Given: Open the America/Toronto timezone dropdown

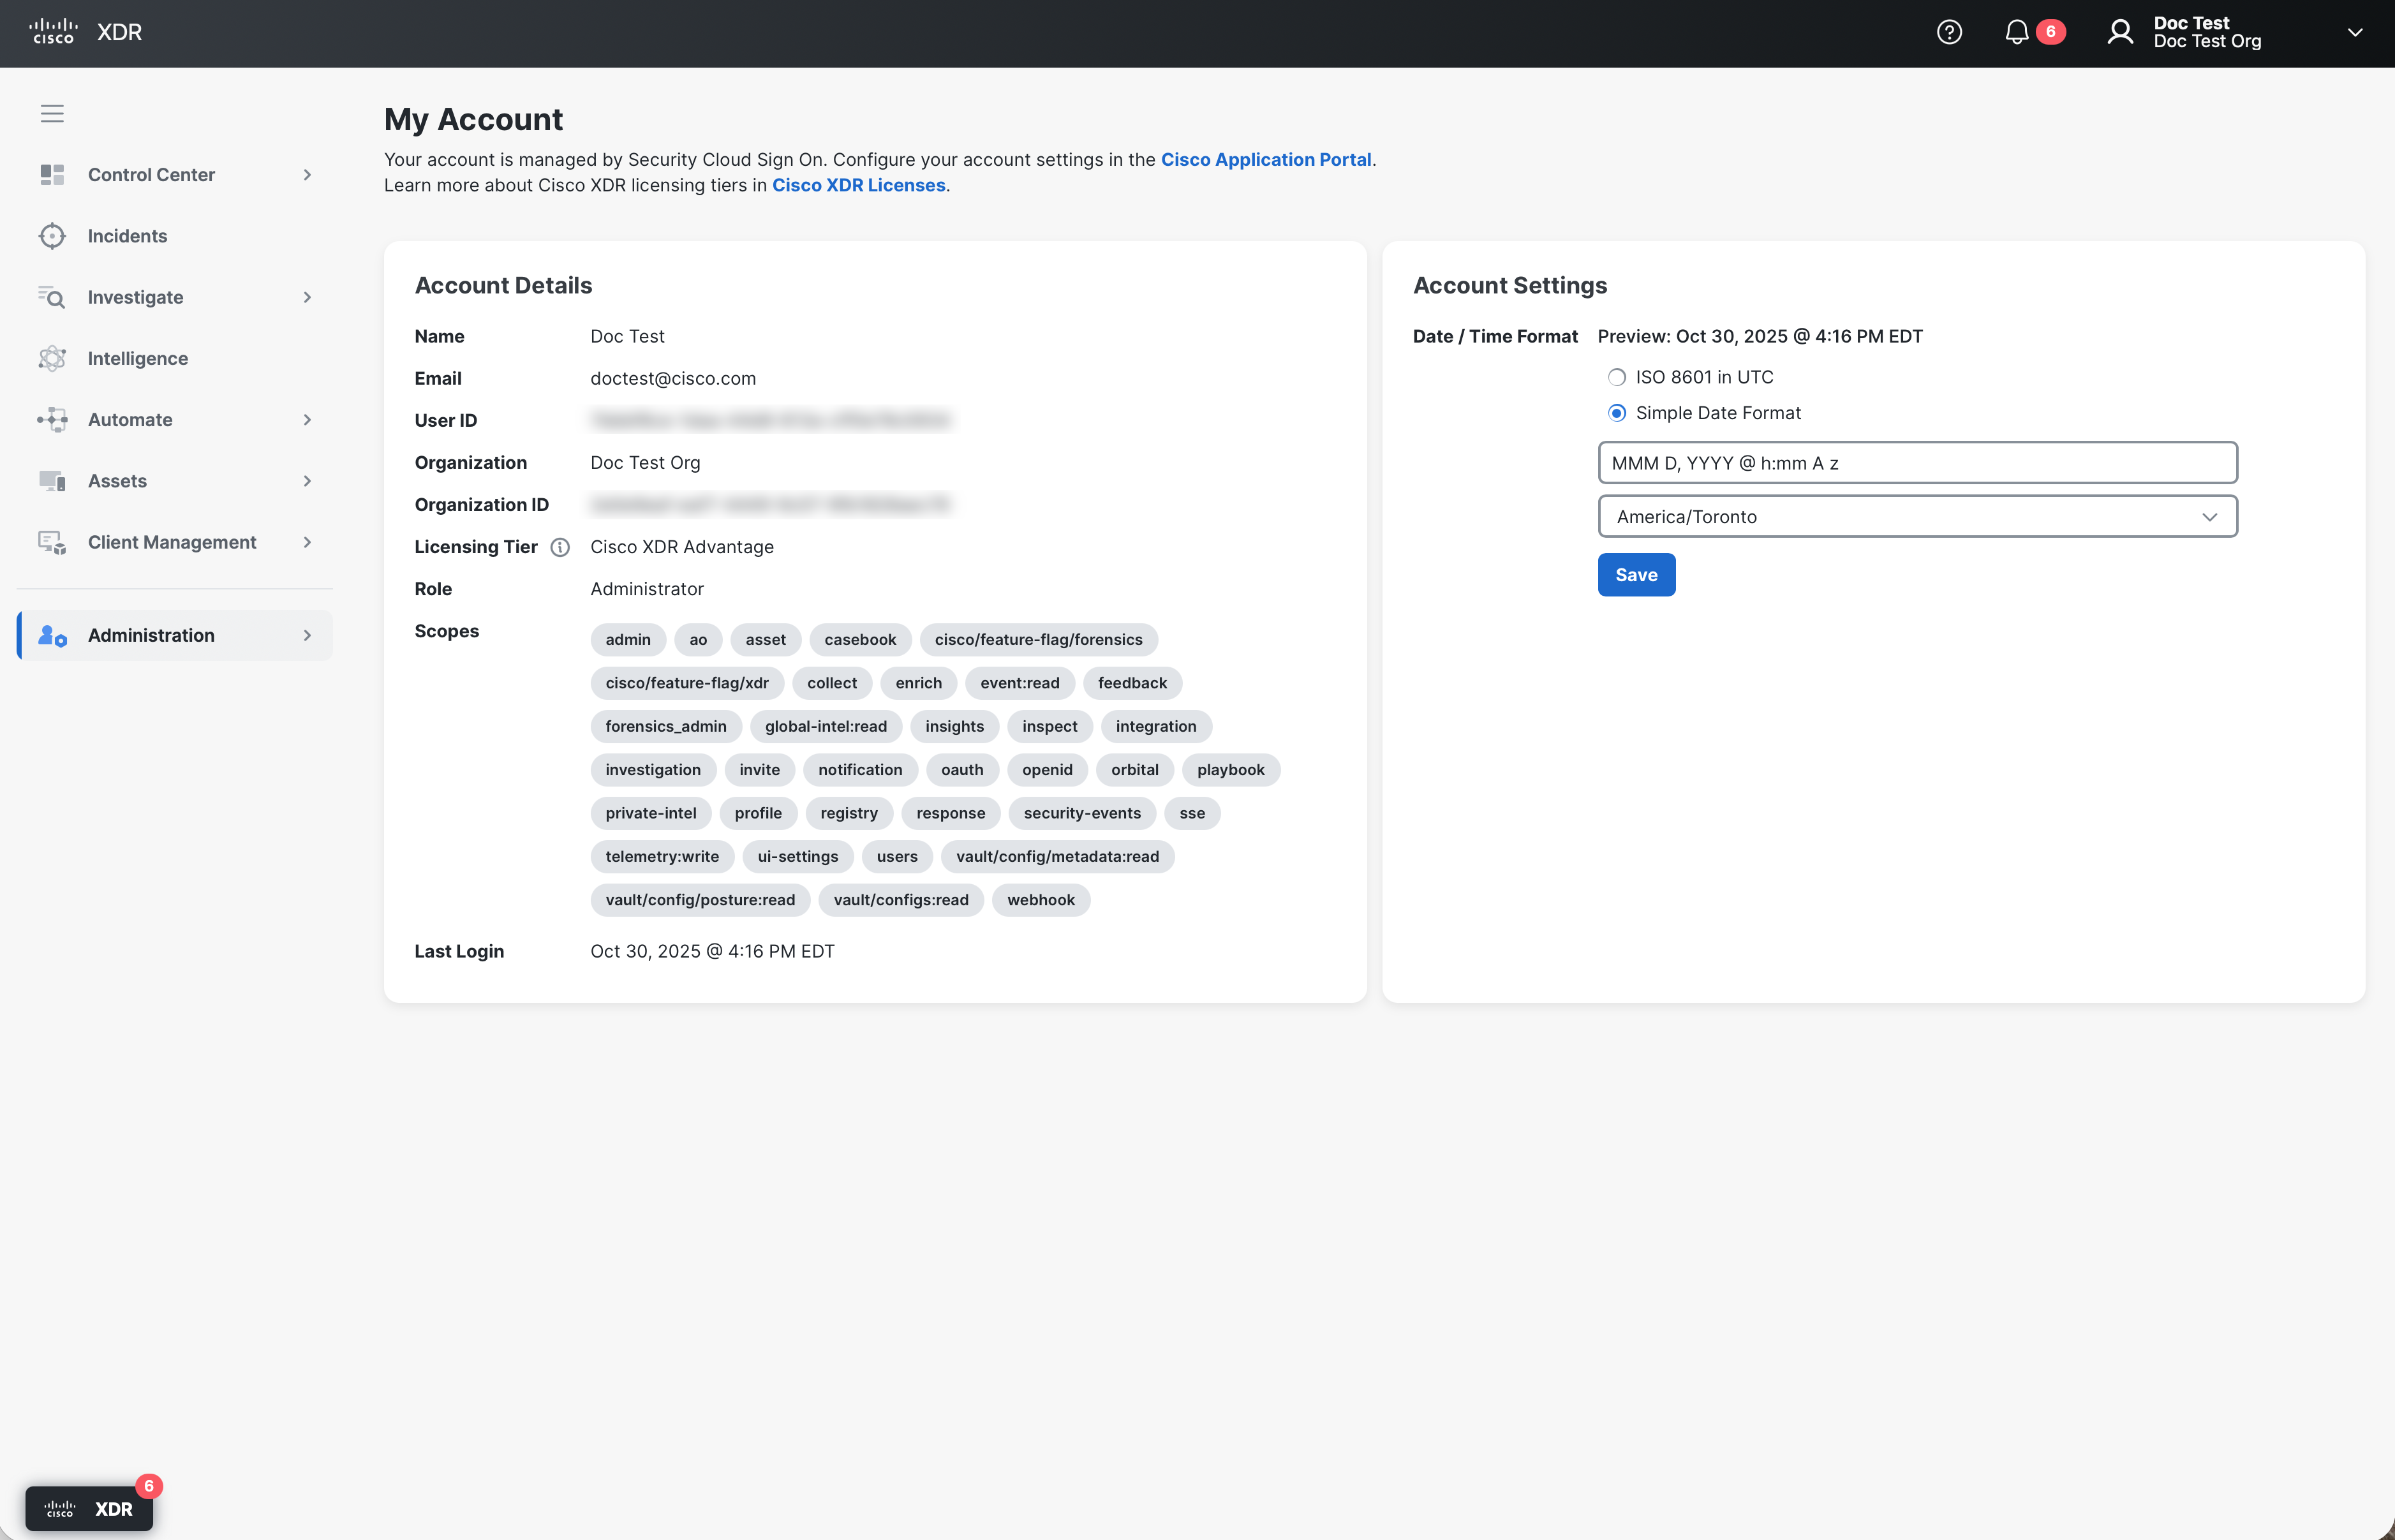Looking at the screenshot, I should [x=1916, y=516].
